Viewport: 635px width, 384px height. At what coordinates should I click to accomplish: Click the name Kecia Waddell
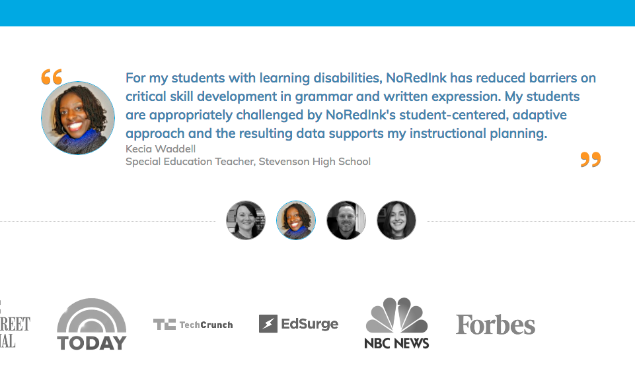click(x=161, y=148)
